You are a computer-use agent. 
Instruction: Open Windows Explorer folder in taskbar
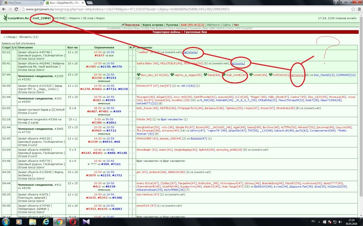[33, 222]
